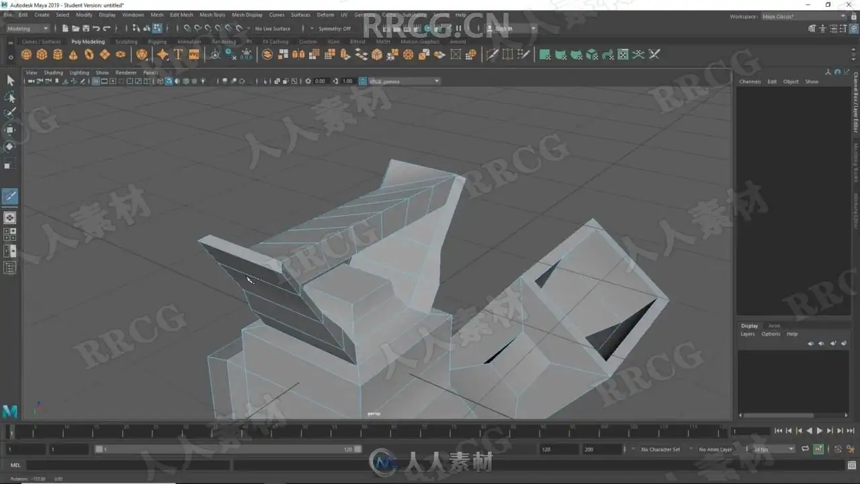Create a polygon cube from the shelf

click(42, 54)
